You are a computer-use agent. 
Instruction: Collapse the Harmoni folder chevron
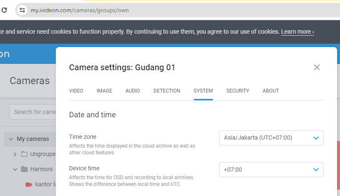tap(15, 169)
